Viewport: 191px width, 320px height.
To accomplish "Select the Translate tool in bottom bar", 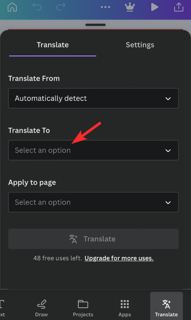I will pos(166,306).
